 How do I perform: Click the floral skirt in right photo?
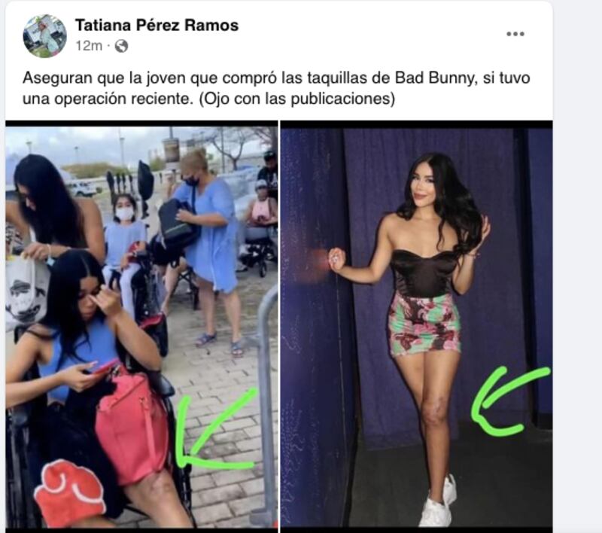424,324
